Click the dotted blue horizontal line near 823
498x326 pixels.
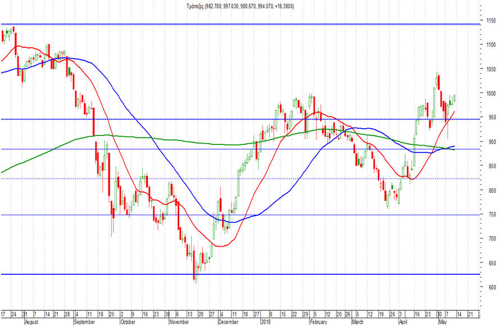pyautogui.click(x=241, y=179)
